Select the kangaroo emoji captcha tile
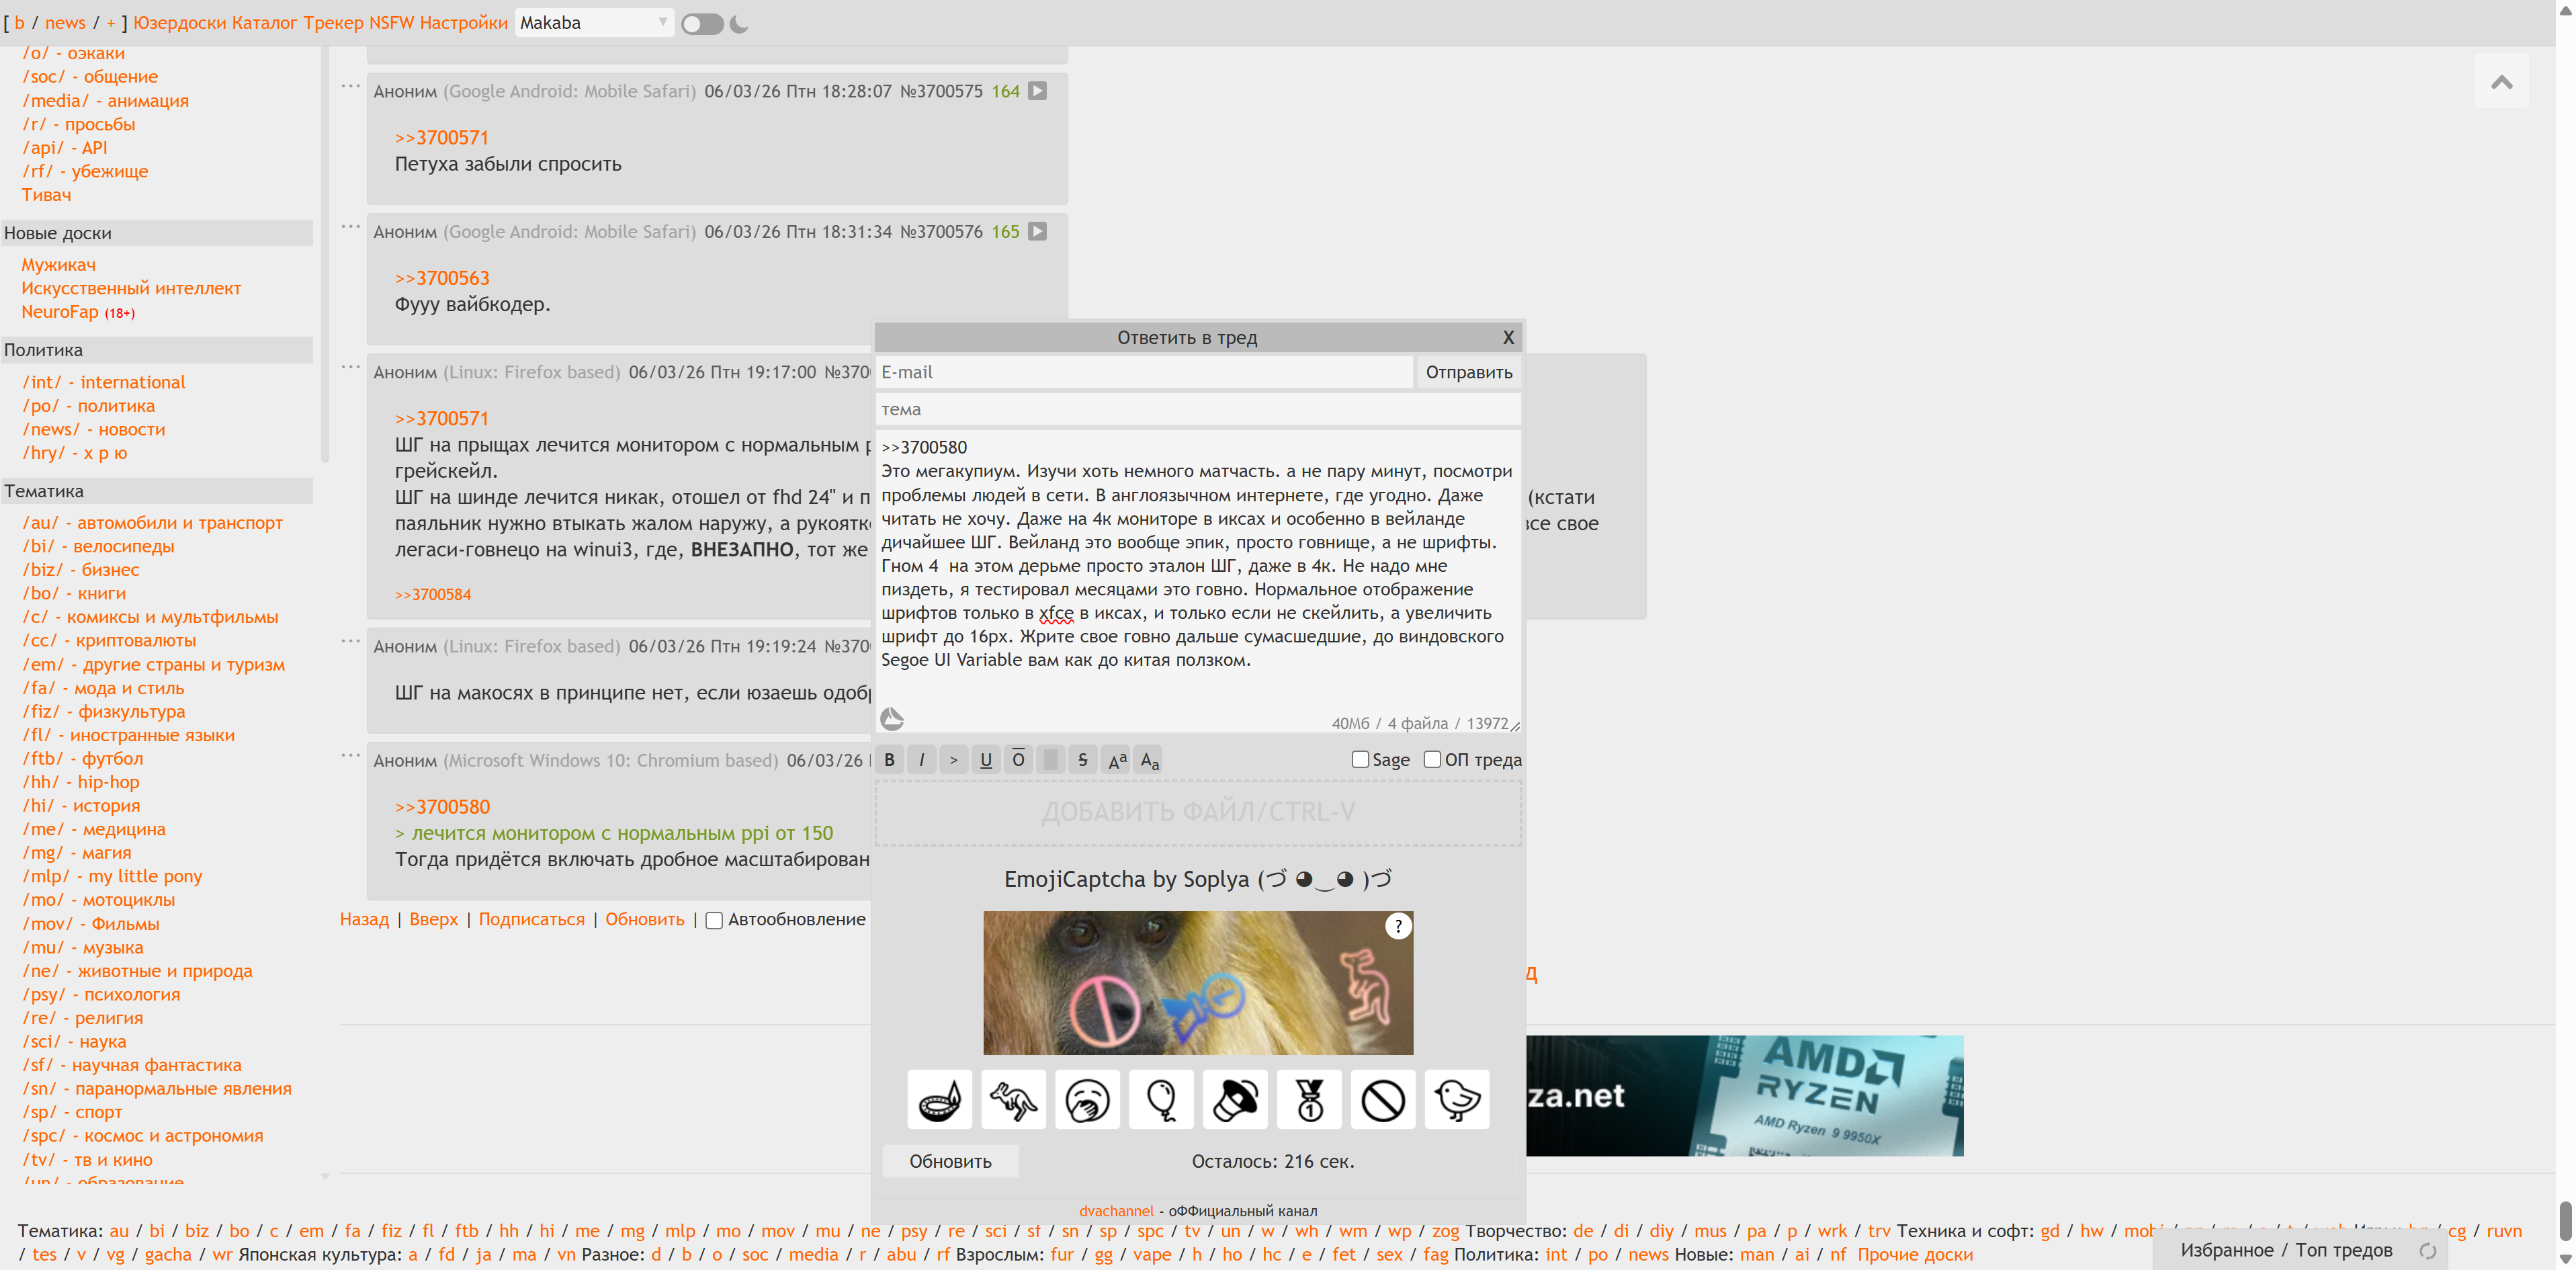Image resolution: width=2576 pixels, height=1270 pixels. click(1013, 1100)
